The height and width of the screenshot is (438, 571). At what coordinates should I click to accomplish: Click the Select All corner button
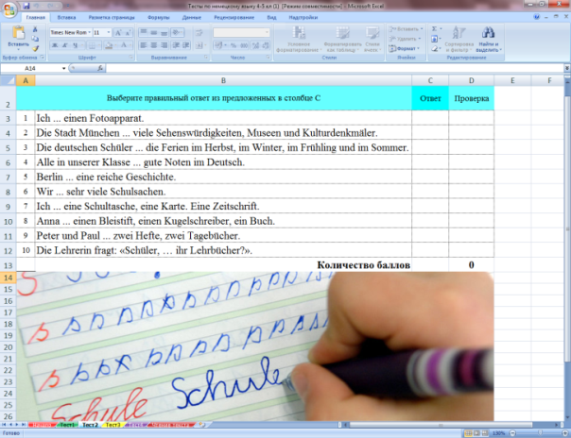pyautogui.click(x=8, y=80)
